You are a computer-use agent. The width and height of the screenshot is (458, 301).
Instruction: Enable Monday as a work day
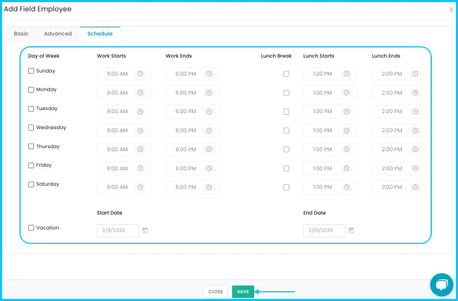[31, 90]
